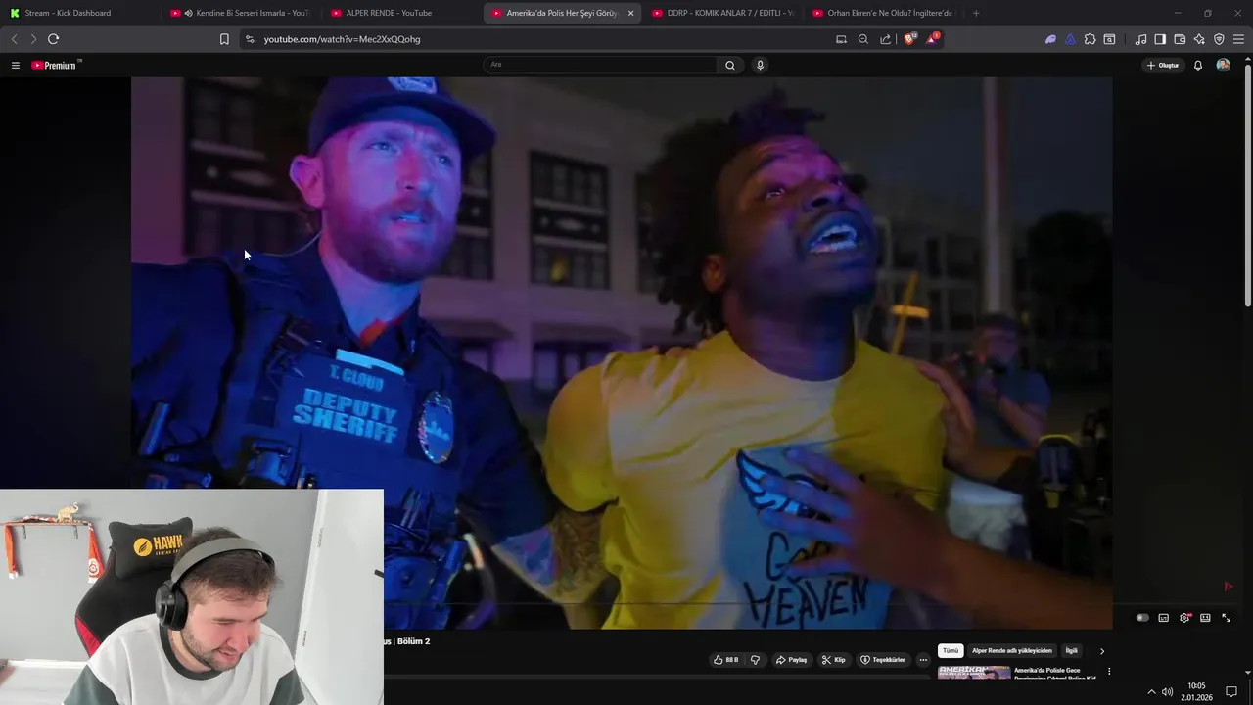Open more video actions three dots
The width and height of the screenshot is (1253, 705).
(x=923, y=660)
